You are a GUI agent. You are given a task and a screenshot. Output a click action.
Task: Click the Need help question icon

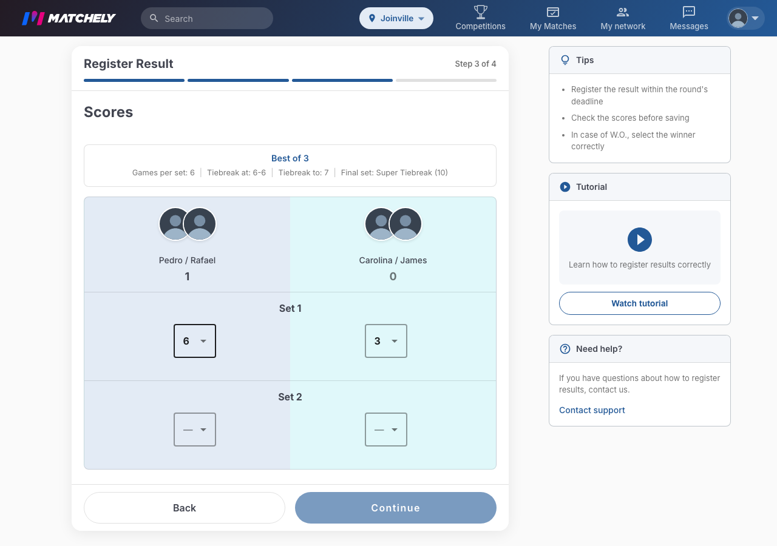565,349
